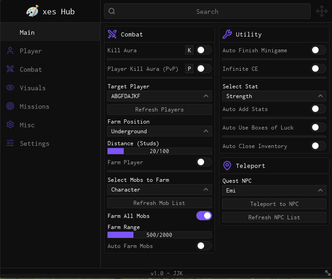Switch to the Missions tab
The height and width of the screenshot is (279, 332).
coord(50,106)
